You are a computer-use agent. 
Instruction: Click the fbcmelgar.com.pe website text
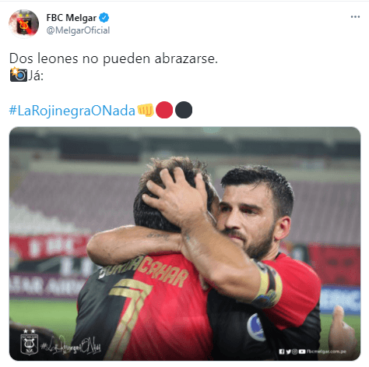(x=326, y=351)
